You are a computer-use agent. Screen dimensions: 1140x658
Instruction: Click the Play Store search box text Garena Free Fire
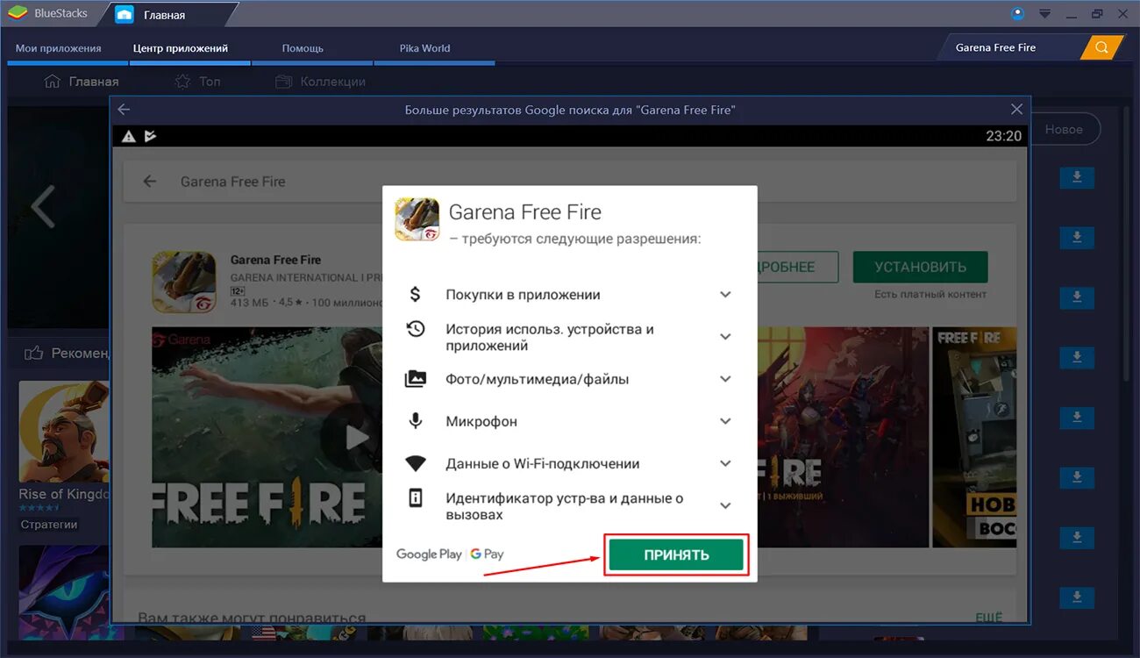pyautogui.click(x=233, y=182)
